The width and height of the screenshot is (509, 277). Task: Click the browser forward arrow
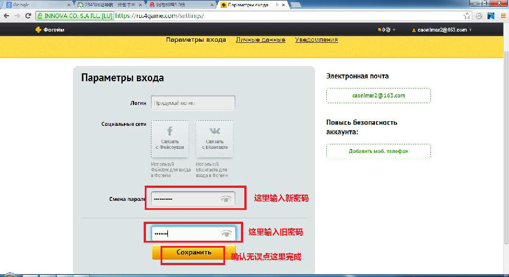(17, 16)
